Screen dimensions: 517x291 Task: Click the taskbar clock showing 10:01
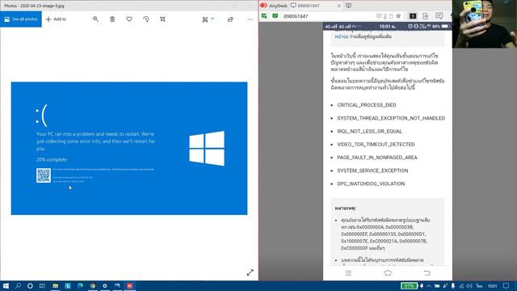pyautogui.click(x=492, y=285)
